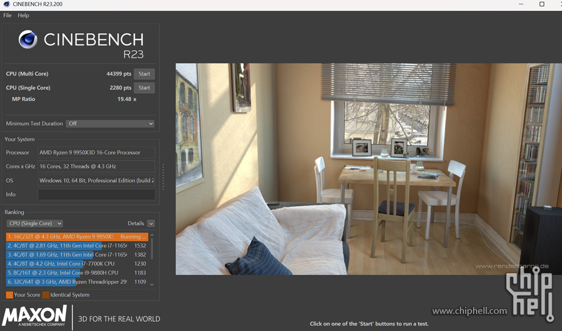Click the 44399 pts multi core score

point(119,74)
